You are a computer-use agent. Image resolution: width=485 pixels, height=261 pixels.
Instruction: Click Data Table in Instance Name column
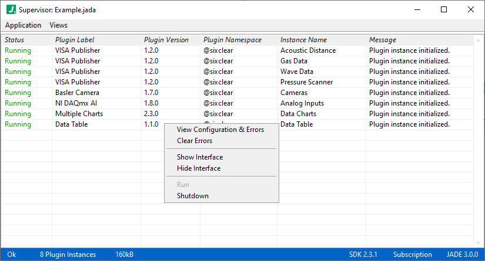[297, 124]
